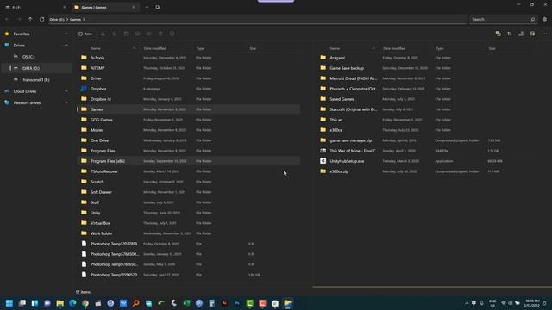Show hidden system tray icons chevron
The height and width of the screenshot is (310, 552).
pyautogui.click(x=467, y=303)
